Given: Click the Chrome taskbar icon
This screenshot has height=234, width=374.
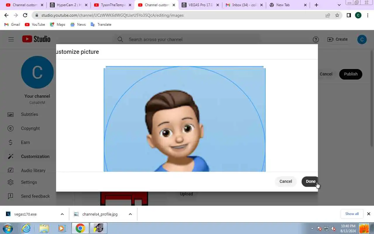Looking at the screenshot, I should pos(80,228).
